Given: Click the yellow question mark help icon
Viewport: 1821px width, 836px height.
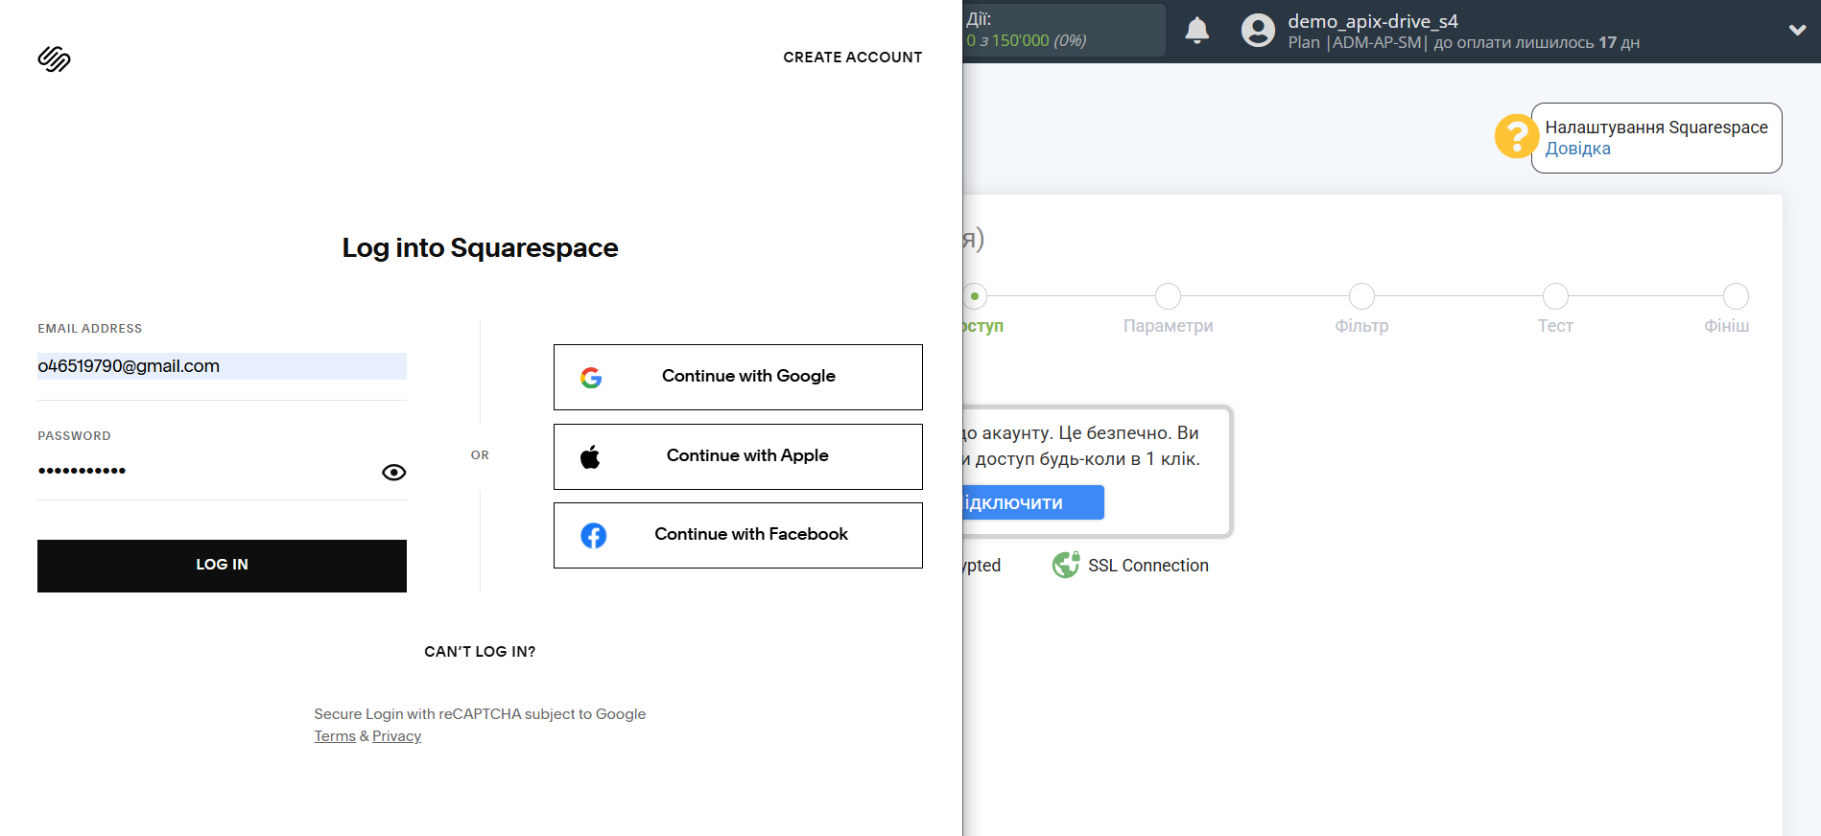Looking at the screenshot, I should click(1516, 136).
